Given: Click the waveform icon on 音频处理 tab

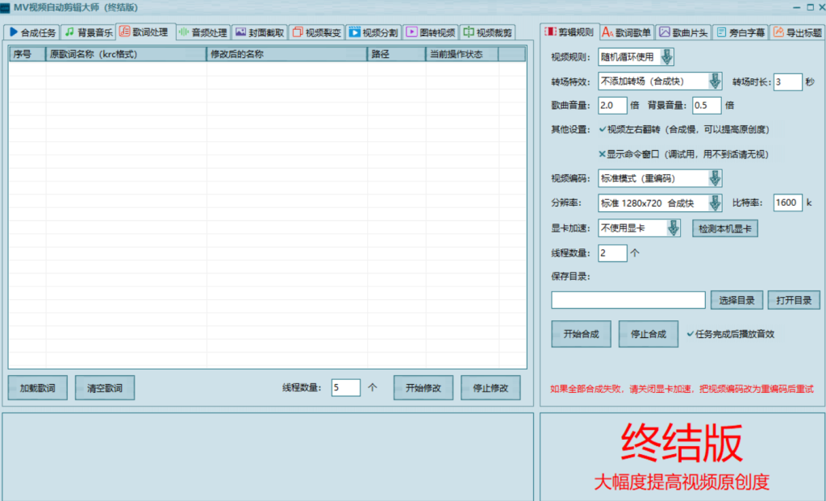Looking at the screenshot, I should coord(183,33).
